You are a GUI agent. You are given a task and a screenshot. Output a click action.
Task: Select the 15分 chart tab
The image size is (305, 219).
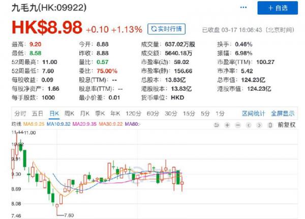(x=189, y=114)
